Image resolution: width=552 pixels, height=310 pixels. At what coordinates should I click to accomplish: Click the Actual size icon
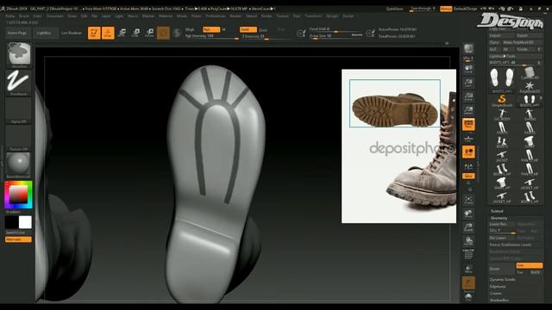click(x=468, y=96)
